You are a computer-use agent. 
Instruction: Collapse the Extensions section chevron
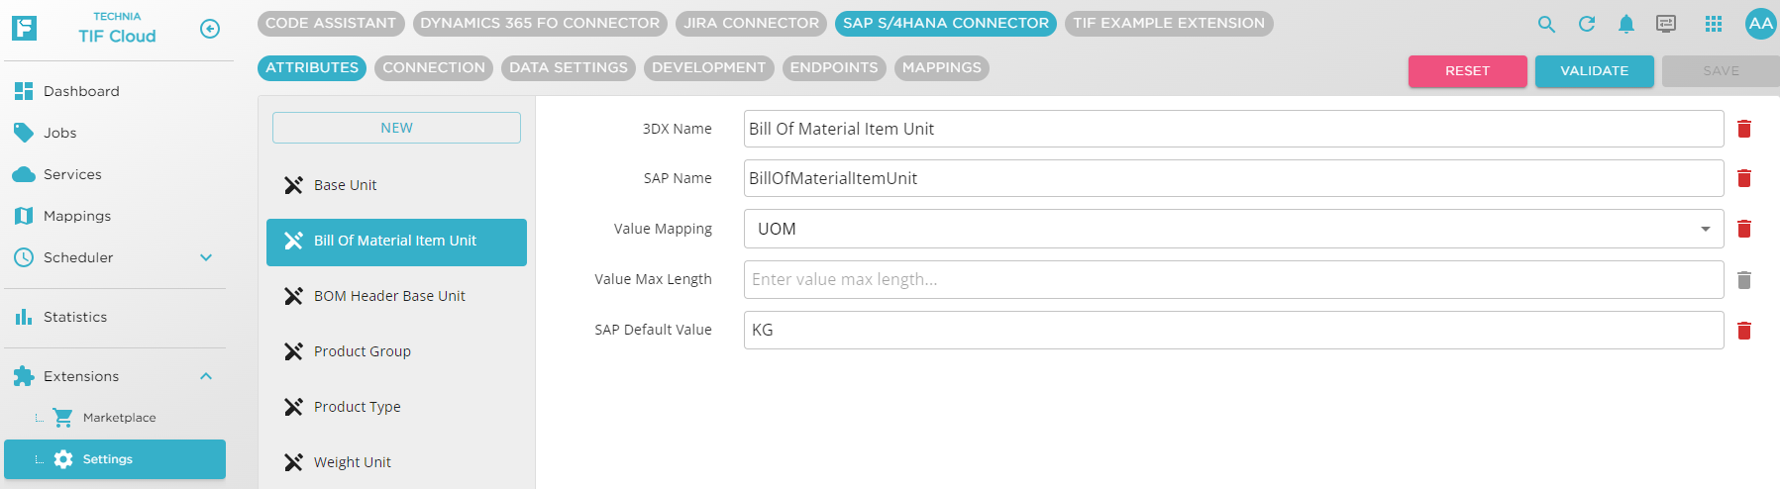pos(206,376)
